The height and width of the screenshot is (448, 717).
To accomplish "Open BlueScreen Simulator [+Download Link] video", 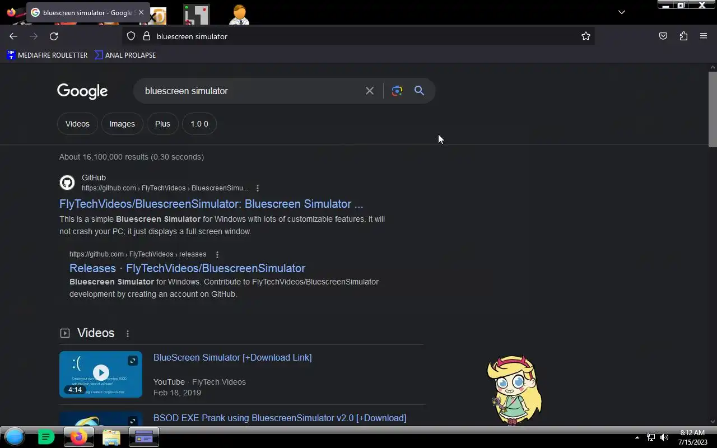I will click(232, 357).
